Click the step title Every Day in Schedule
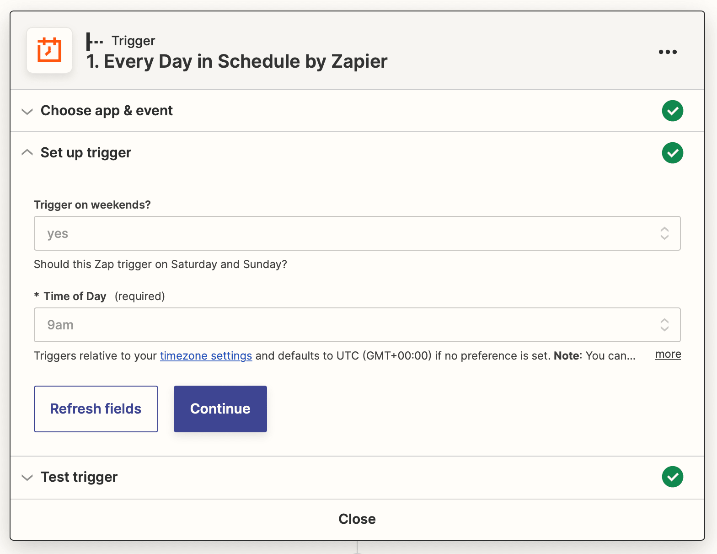The width and height of the screenshot is (717, 554). 237,61
